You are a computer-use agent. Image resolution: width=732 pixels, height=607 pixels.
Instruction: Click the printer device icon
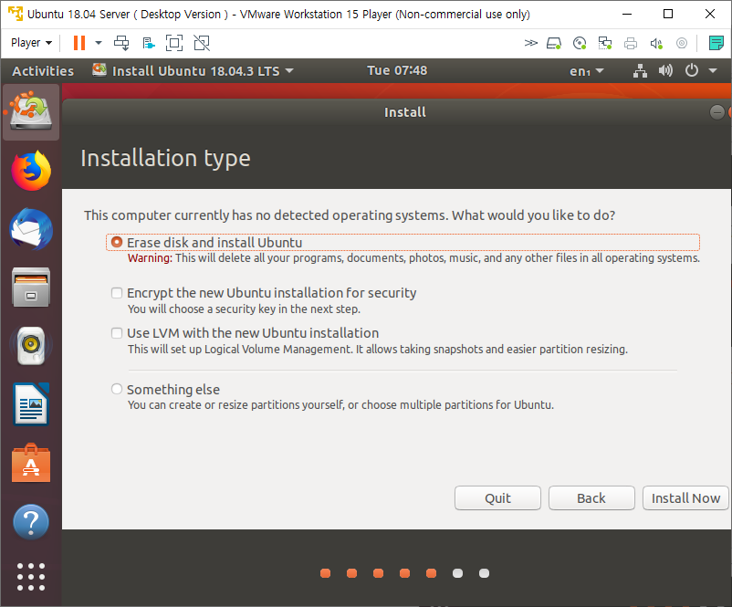(x=630, y=44)
